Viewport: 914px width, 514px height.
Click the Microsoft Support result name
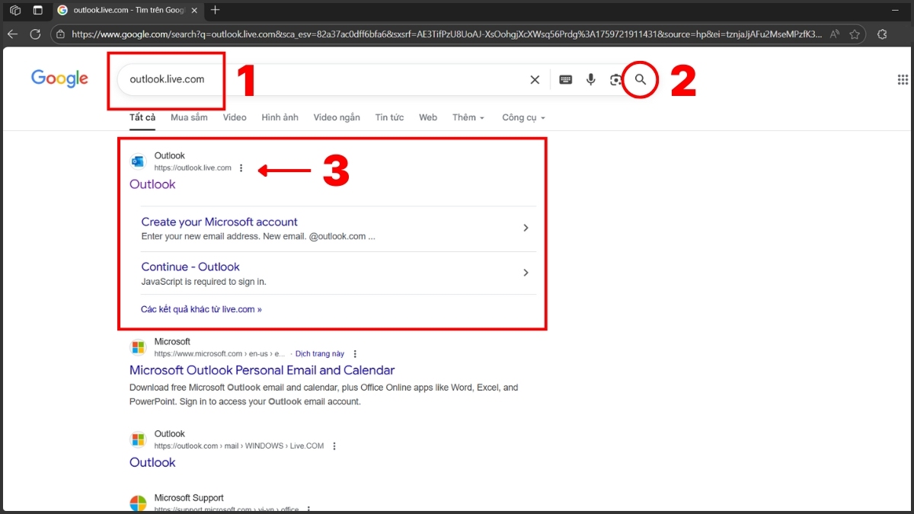tap(189, 498)
